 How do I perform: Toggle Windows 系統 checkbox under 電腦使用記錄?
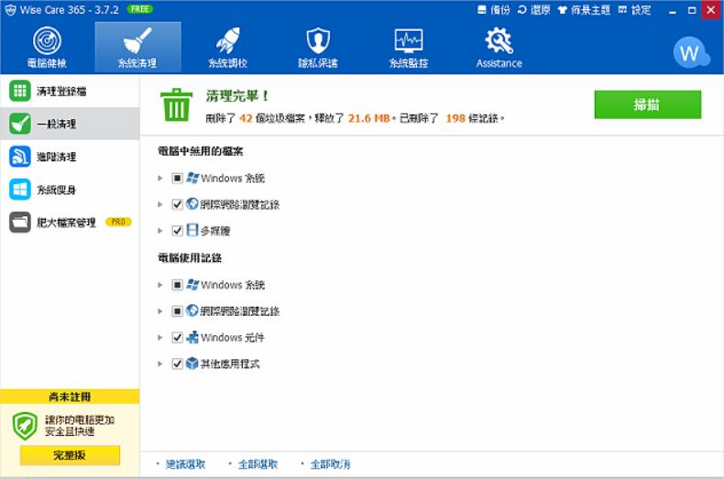(x=177, y=285)
